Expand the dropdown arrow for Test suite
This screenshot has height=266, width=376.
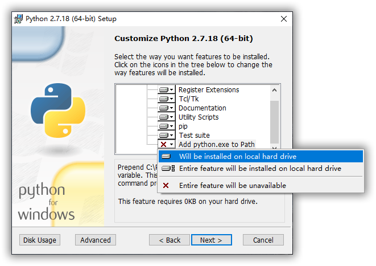click(172, 136)
